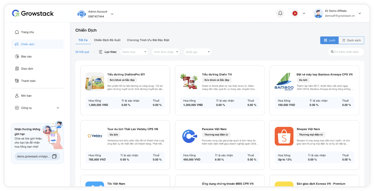Click the Demo Affiliate avatar
This screenshot has height=191, width=374.
(318, 13)
